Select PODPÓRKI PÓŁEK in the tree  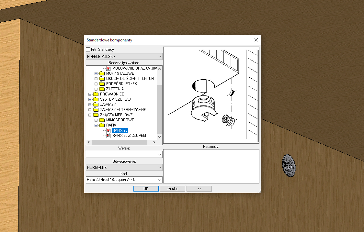121,84
